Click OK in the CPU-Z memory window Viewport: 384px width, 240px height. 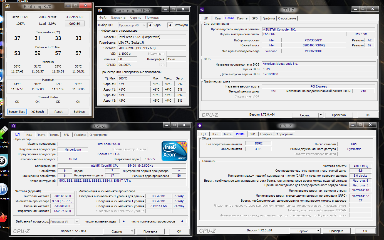coord(365,231)
